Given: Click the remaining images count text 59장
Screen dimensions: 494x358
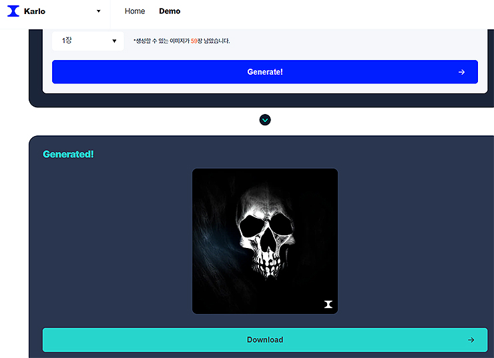Looking at the screenshot, I should (196, 41).
